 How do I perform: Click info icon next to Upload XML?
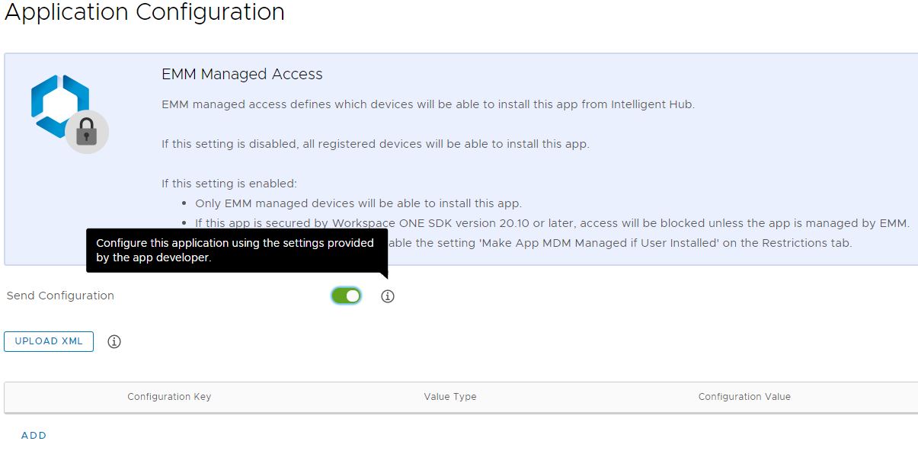(114, 342)
